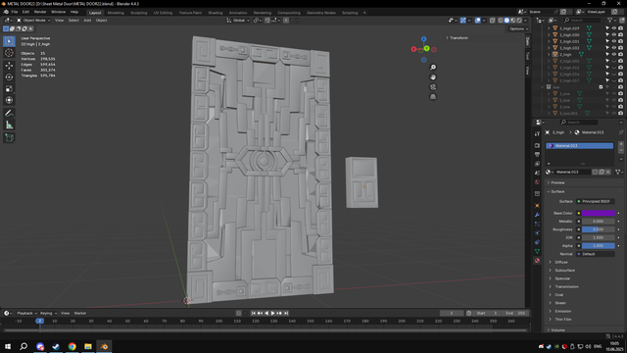
Task: Click the viewport zoom magnifier icon
Action: (x=433, y=68)
